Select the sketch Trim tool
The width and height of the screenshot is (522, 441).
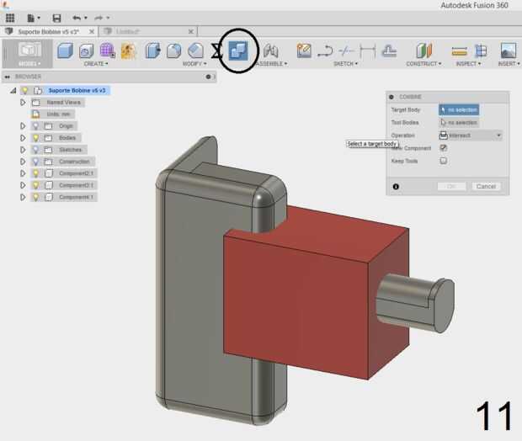pos(346,51)
